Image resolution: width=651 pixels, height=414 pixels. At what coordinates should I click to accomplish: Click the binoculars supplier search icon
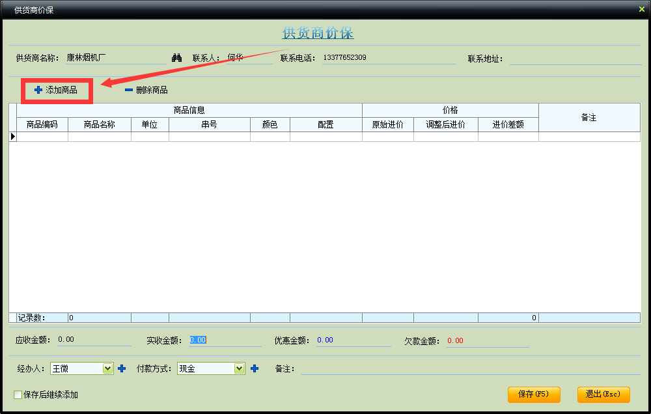coord(176,58)
